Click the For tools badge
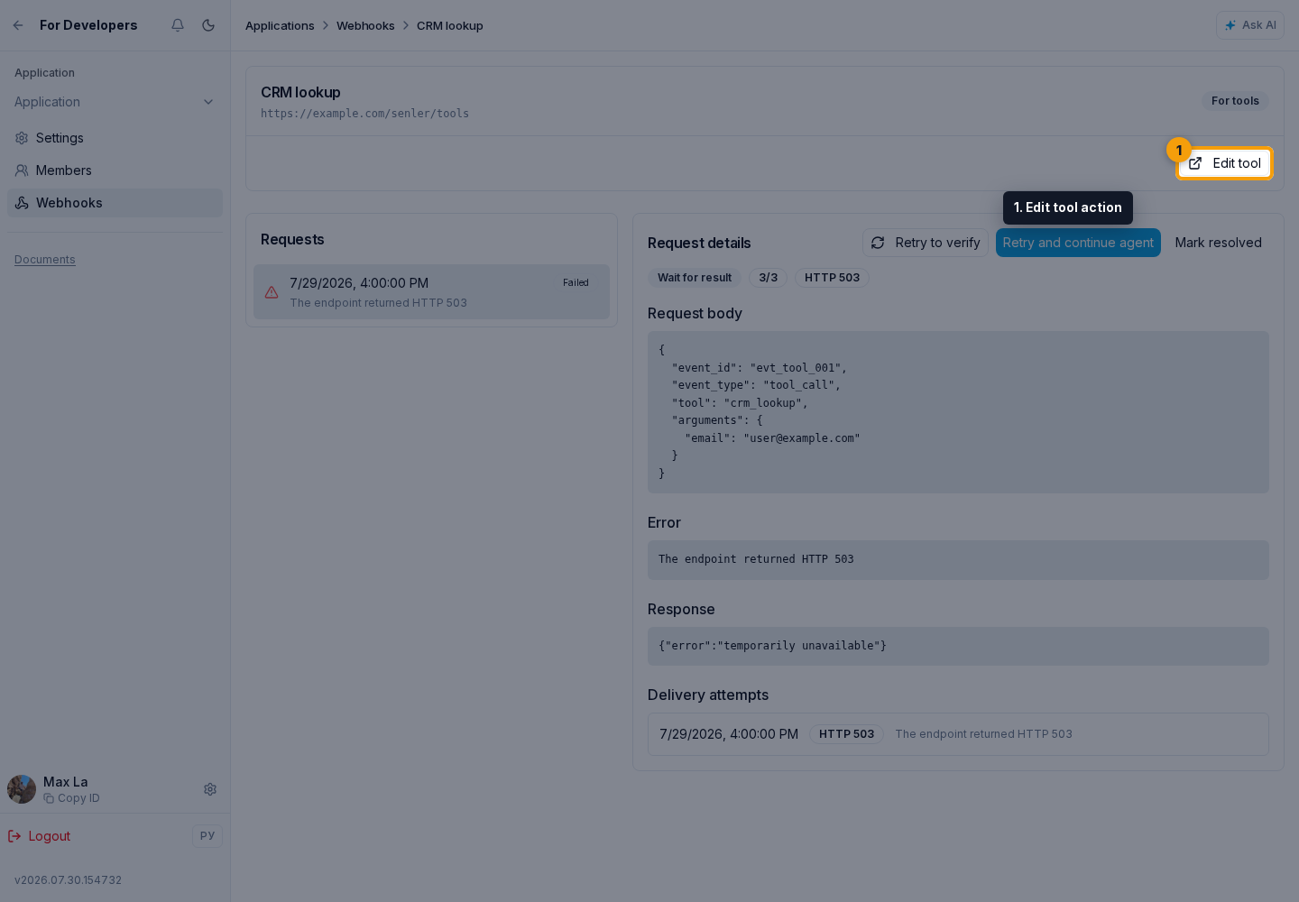 click(1235, 101)
